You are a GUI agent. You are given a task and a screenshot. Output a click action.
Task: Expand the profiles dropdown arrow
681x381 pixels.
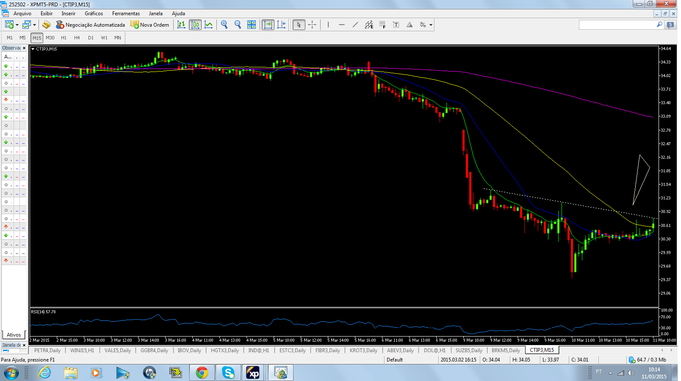(34, 25)
